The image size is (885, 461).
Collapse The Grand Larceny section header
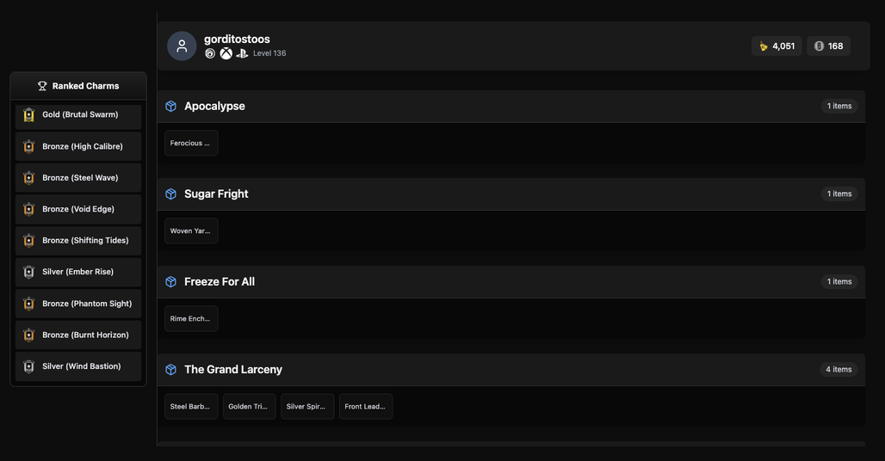click(x=511, y=370)
